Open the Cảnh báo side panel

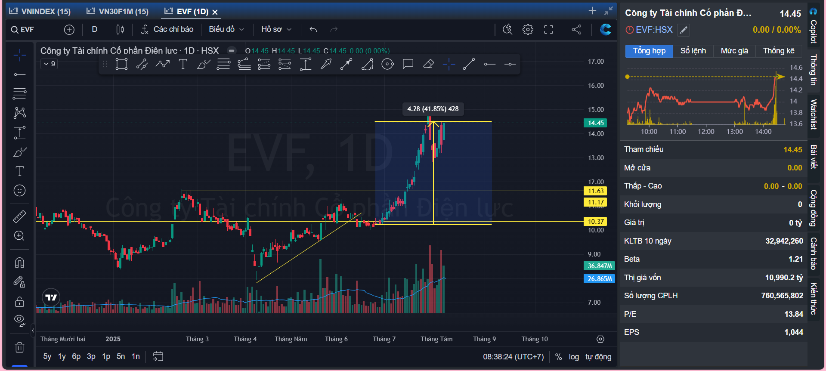814,253
